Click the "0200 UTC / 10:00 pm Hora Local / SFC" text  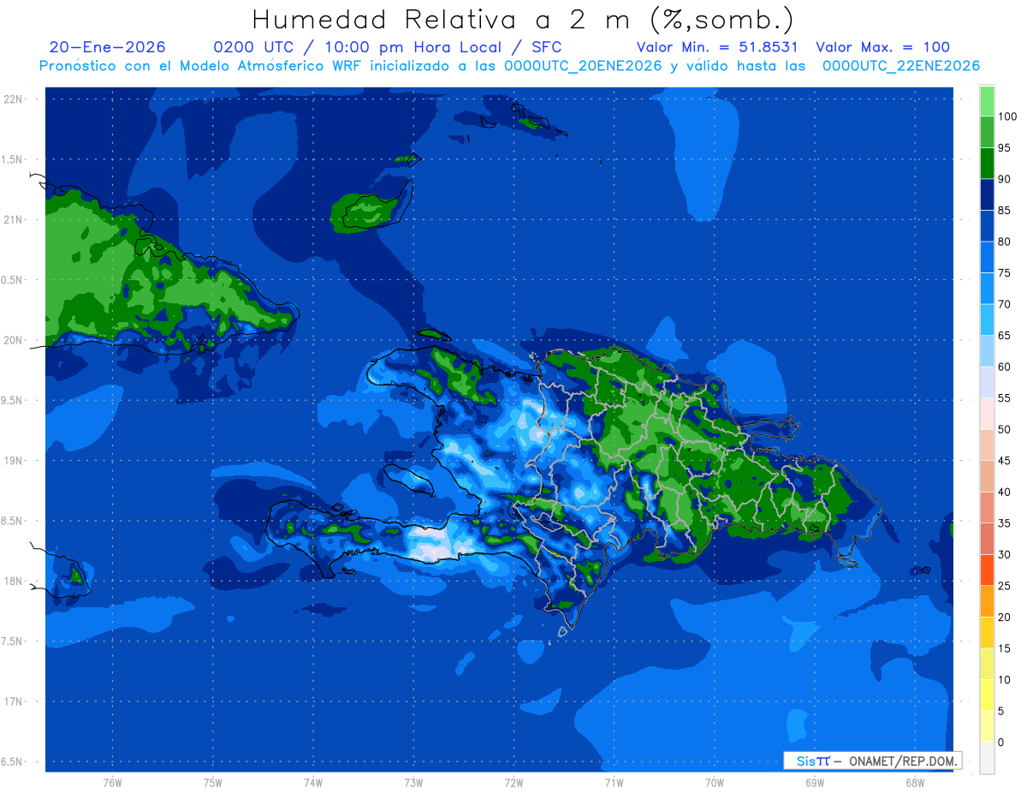[387, 47]
